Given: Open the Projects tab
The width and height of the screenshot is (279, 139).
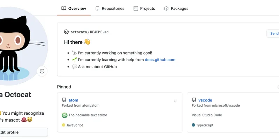Looking at the screenshot, I should (144, 8).
